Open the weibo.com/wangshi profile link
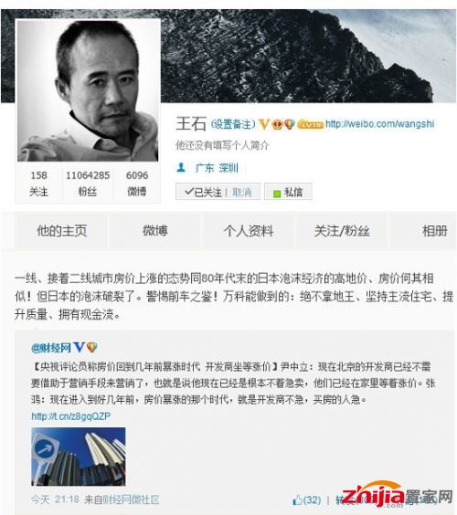The image size is (457, 515). pos(379,124)
